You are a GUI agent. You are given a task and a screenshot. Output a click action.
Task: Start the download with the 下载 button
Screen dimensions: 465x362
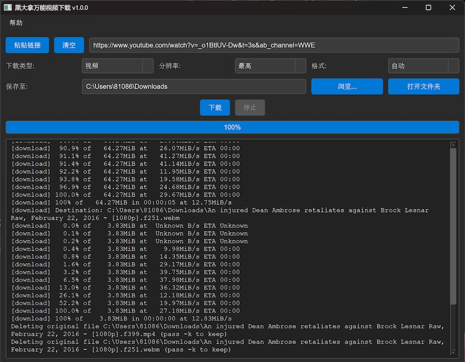[215, 108]
